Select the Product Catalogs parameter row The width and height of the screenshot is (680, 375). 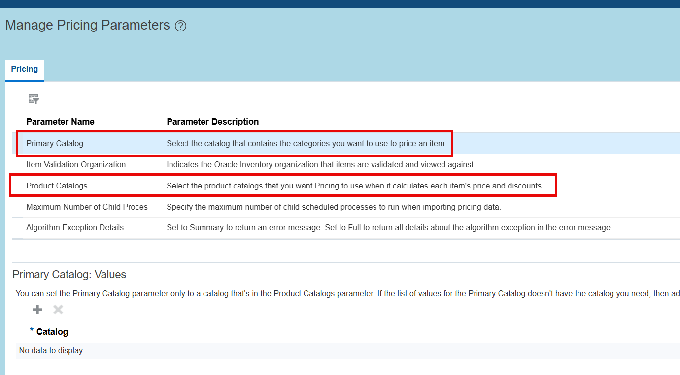(x=346, y=186)
